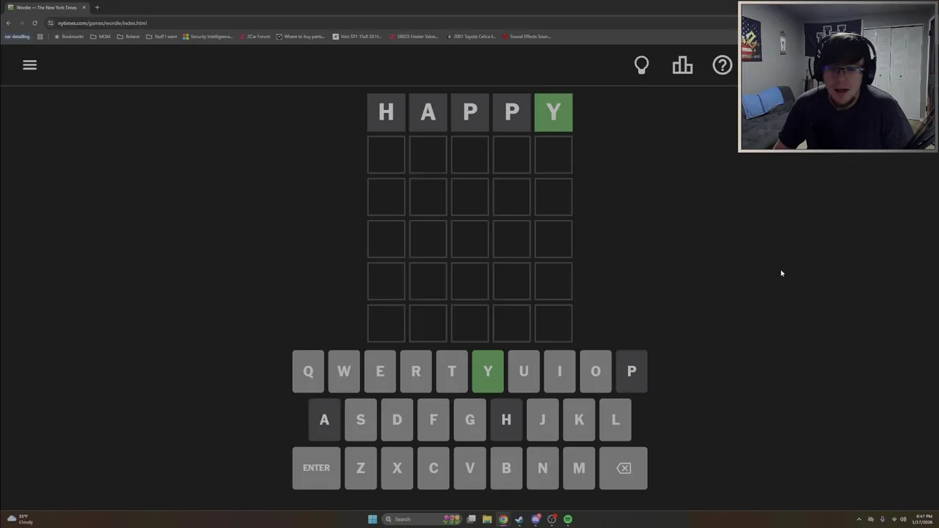
Task: Open Spotify from the taskbar
Action: point(568,519)
